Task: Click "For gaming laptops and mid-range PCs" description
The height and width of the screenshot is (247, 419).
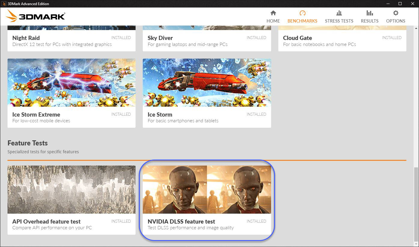Action: coord(188,44)
